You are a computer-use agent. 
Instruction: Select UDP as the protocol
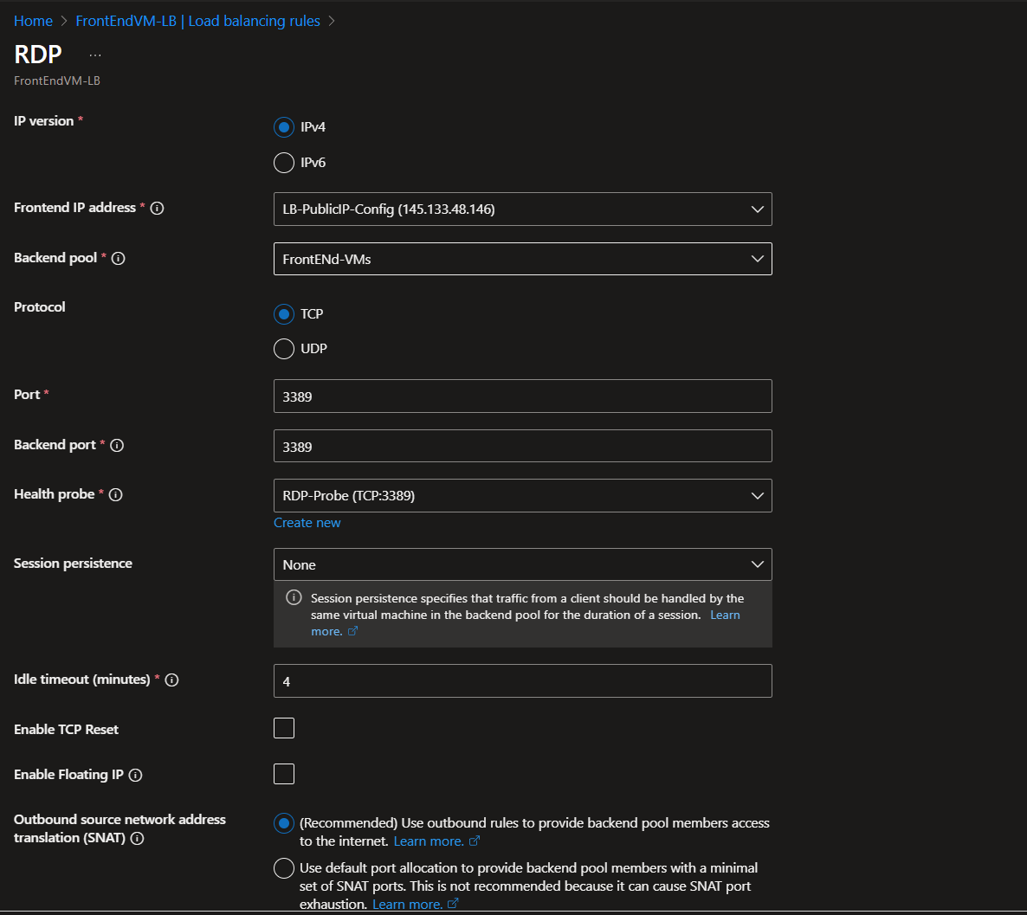pos(284,349)
